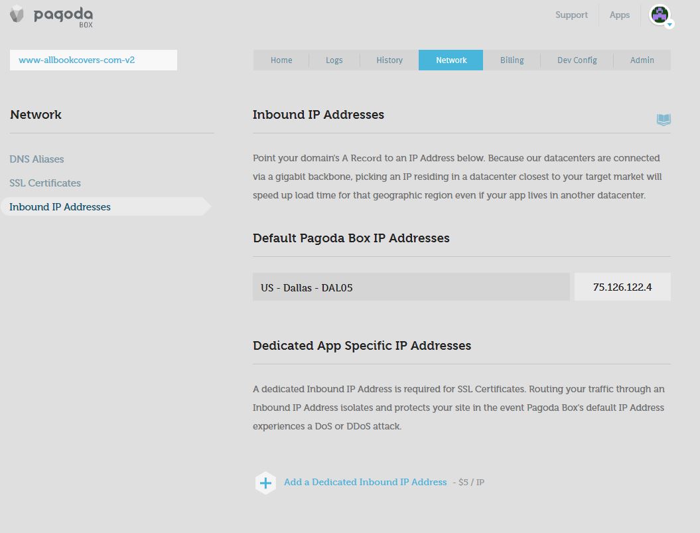700x533 pixels.
Task: Open the Support link
Action: [x=571, y=15]
